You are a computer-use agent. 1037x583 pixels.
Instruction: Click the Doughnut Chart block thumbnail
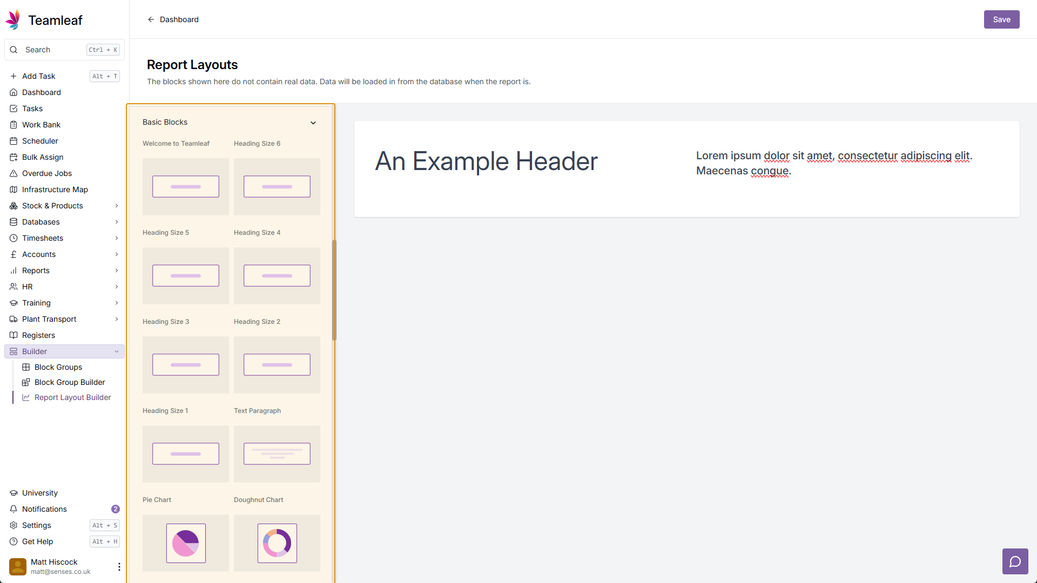[277, 543]
